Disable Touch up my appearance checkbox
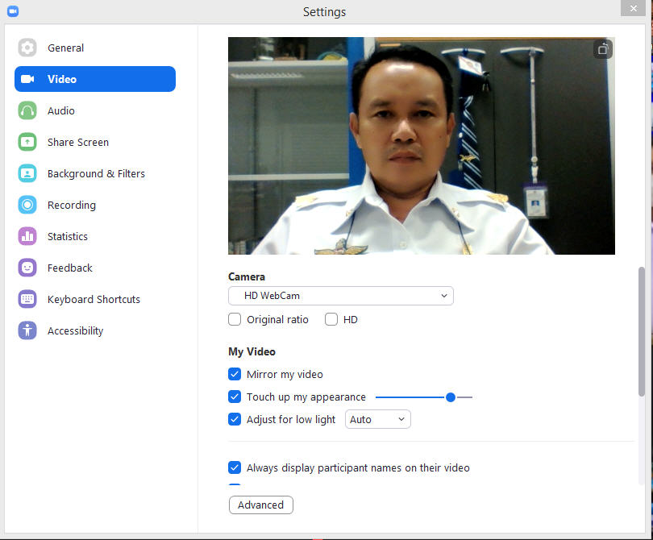Viewport: 653px width, 540px height. [x=235, y=397]
